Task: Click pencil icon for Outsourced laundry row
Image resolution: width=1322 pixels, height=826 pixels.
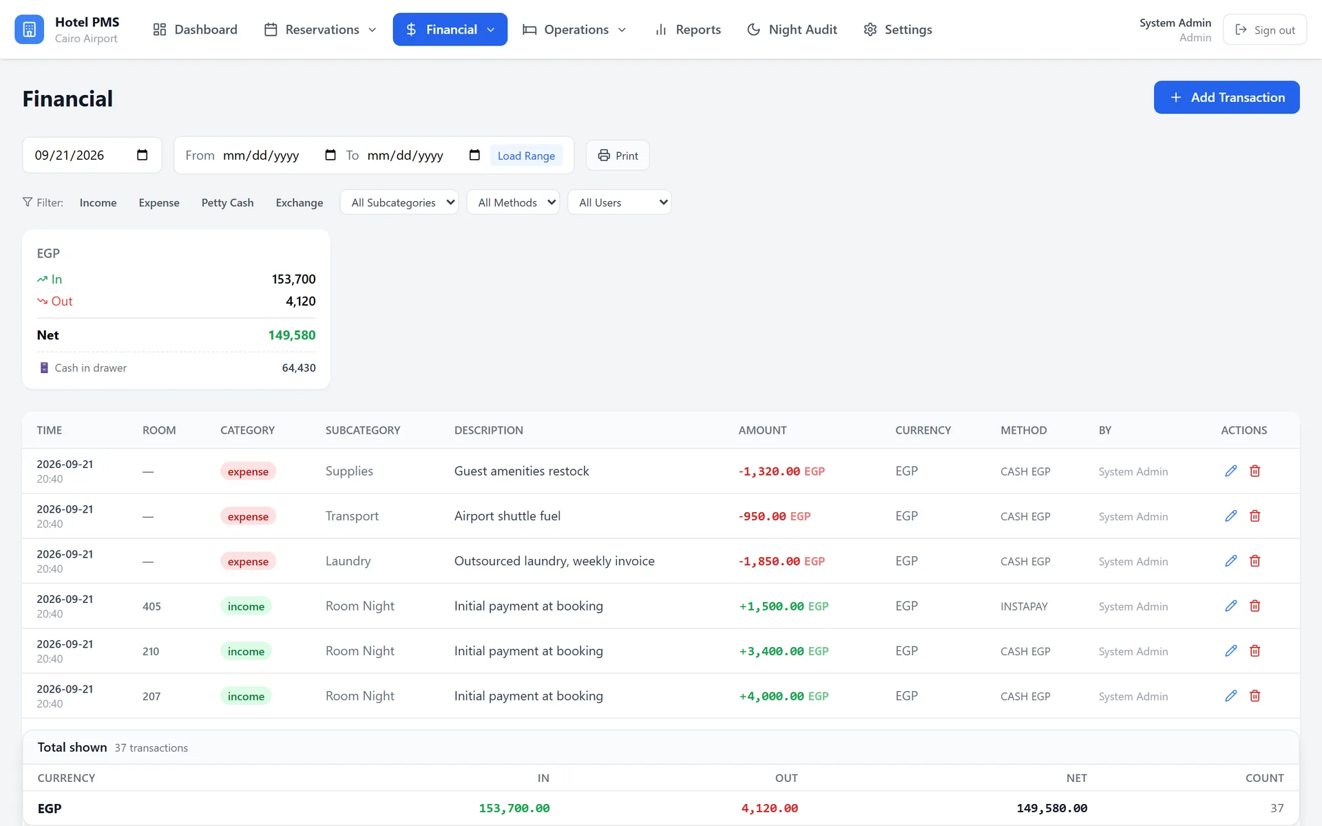Action: click(1231, 561)
